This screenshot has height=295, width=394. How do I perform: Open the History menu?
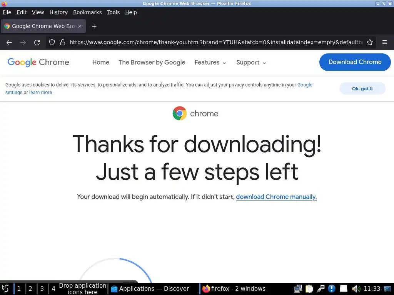pos(58,12)
